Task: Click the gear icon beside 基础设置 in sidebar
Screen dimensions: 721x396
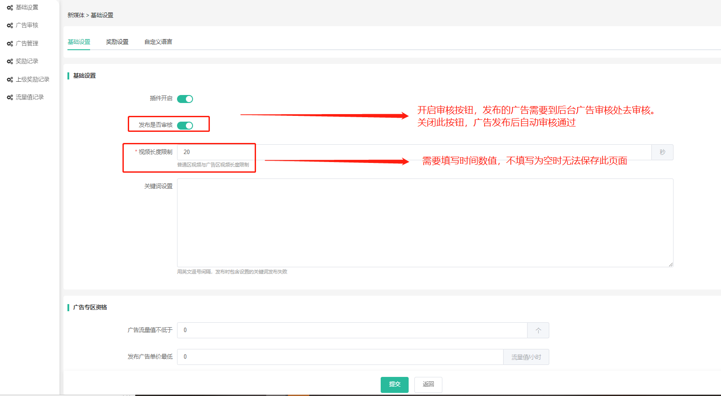Action: [x=10, y=8]
